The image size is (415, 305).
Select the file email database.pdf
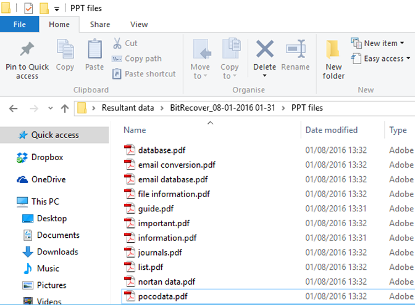[x=173, y=179]
